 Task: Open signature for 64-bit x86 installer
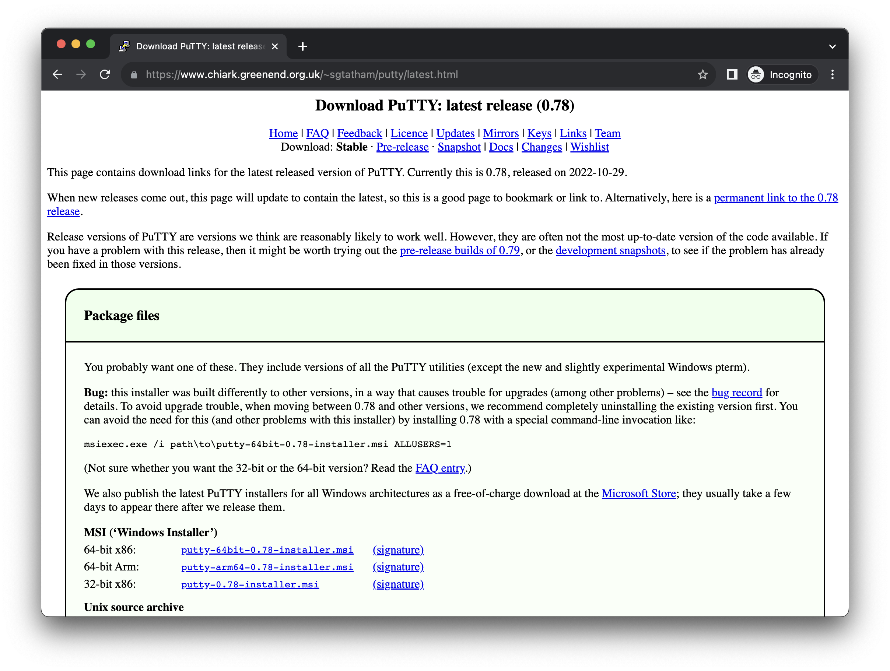tap(398, 550)
